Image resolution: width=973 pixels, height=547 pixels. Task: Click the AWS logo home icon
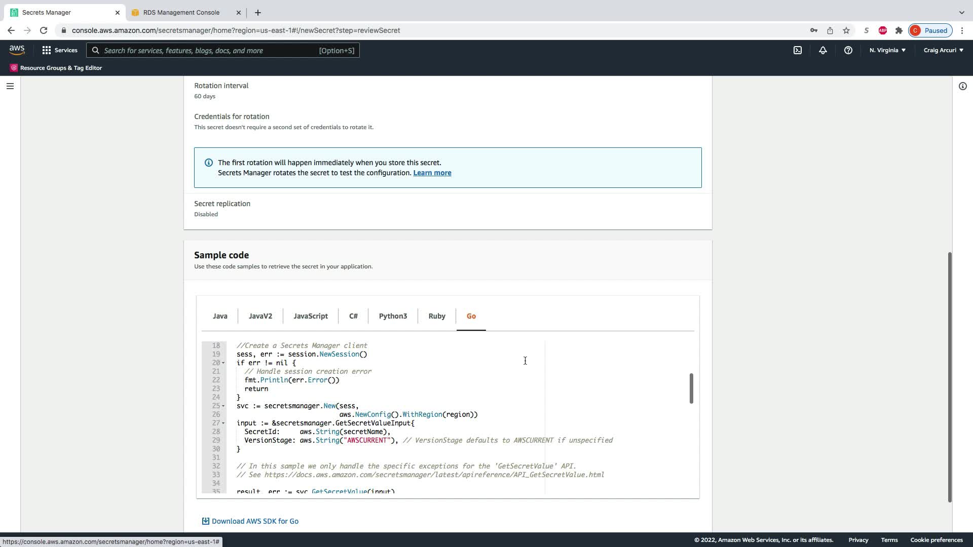pos(17,50)
